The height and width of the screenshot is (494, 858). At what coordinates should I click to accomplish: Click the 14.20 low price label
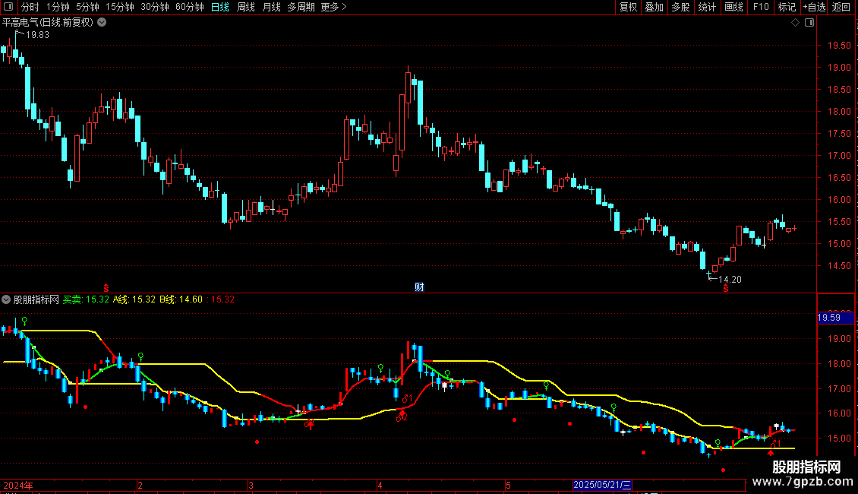tap(730, 280)
